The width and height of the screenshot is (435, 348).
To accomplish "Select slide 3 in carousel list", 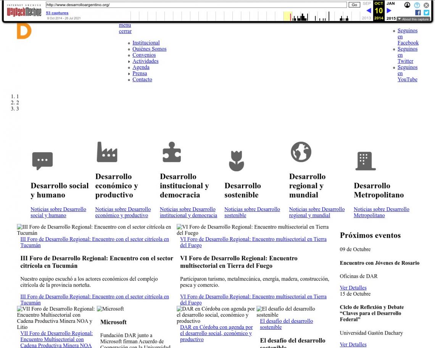I will 18,108.
